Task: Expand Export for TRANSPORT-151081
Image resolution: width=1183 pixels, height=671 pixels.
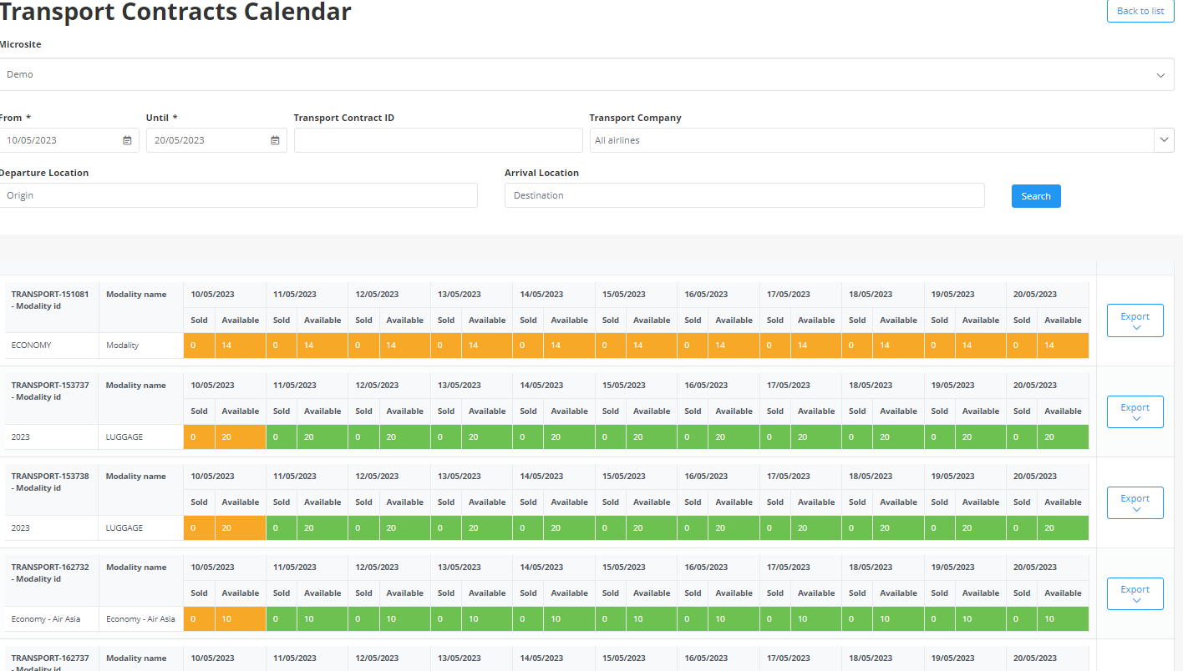Action: (x=1135, y=320)
